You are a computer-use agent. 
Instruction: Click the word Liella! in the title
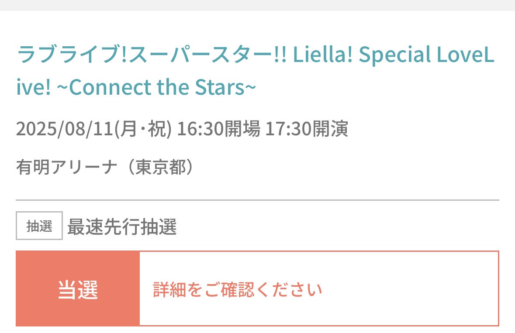tap(322, 55)
